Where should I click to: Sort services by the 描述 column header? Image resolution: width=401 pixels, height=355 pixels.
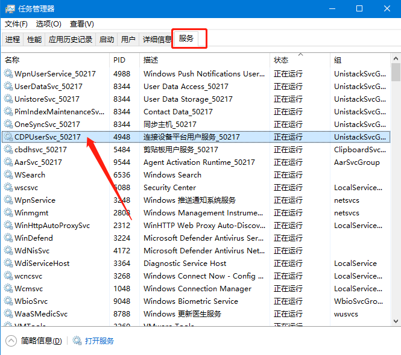(x=204, y=60)
